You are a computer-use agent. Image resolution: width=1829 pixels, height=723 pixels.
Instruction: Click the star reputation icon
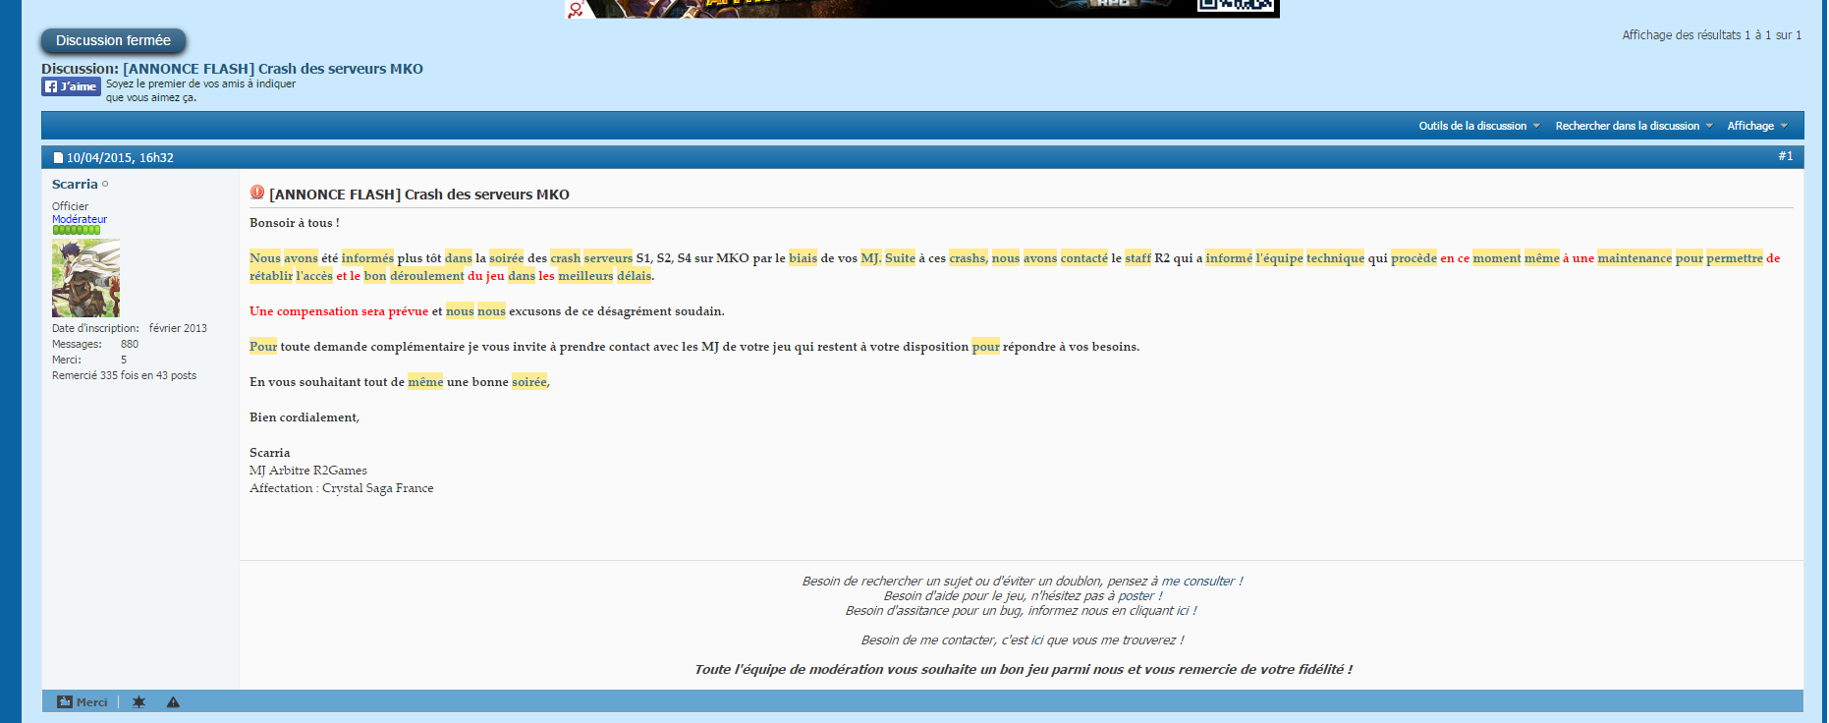139,701
